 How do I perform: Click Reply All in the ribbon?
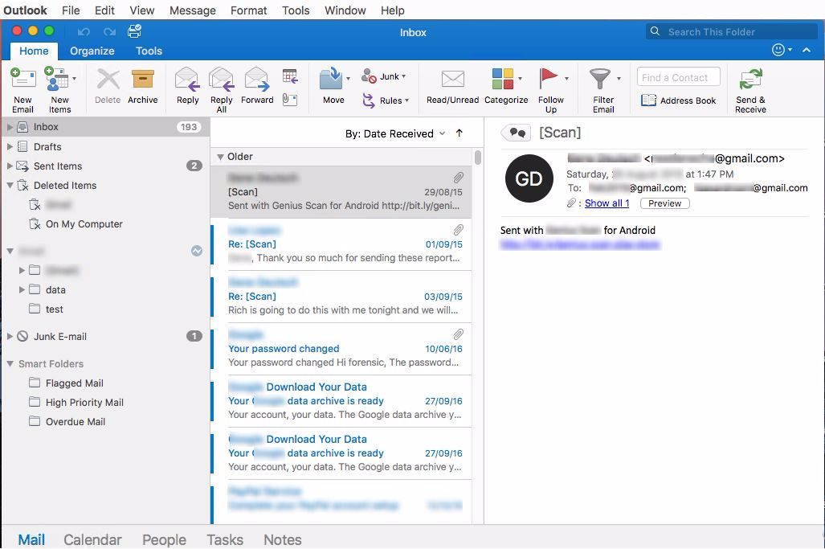pos(222,89)
